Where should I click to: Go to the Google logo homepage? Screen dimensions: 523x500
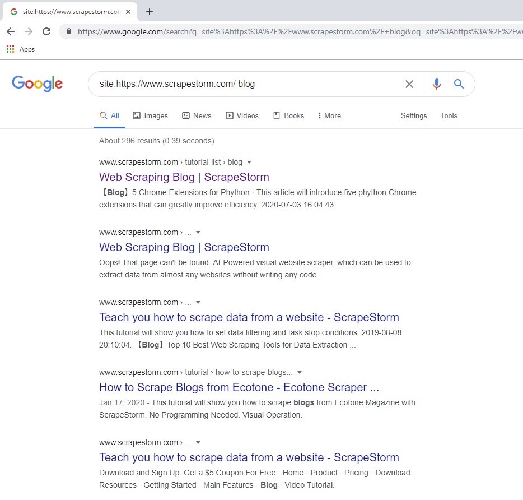[x=38, y=84]
